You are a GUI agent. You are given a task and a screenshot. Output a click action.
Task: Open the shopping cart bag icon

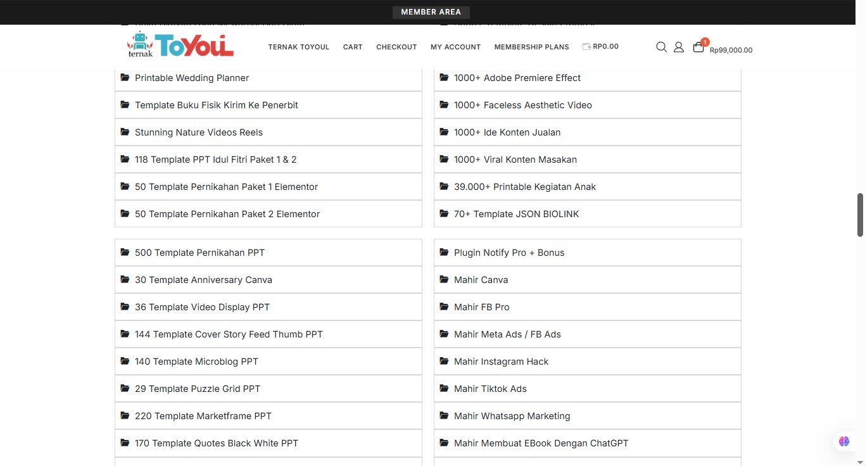point(698,47)
